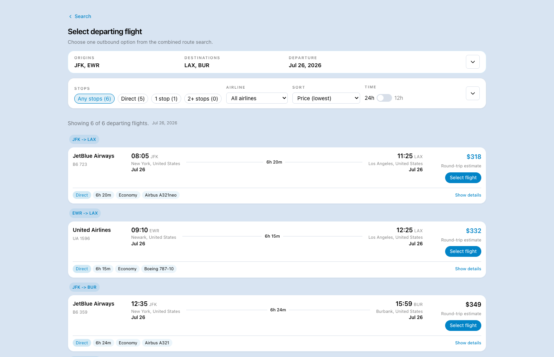Select the Any stops (6) filter
Screen dimensions: 554x357
94,99
